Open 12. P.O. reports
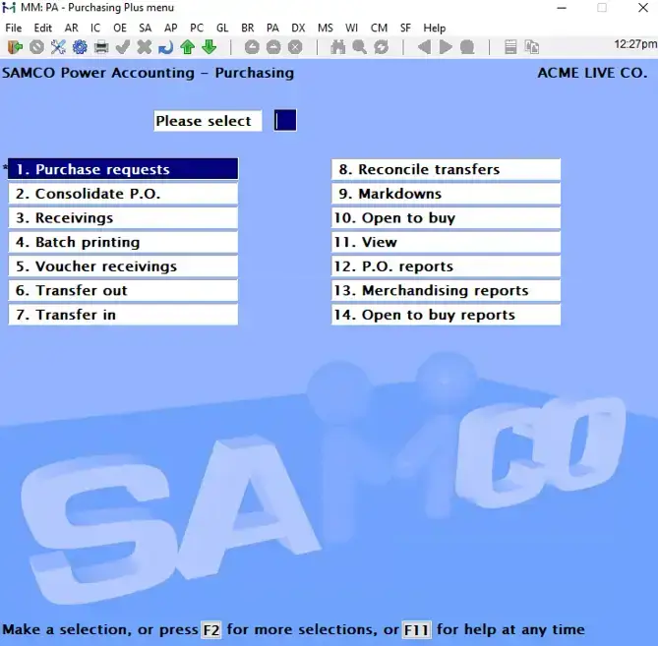 (446, 266)
